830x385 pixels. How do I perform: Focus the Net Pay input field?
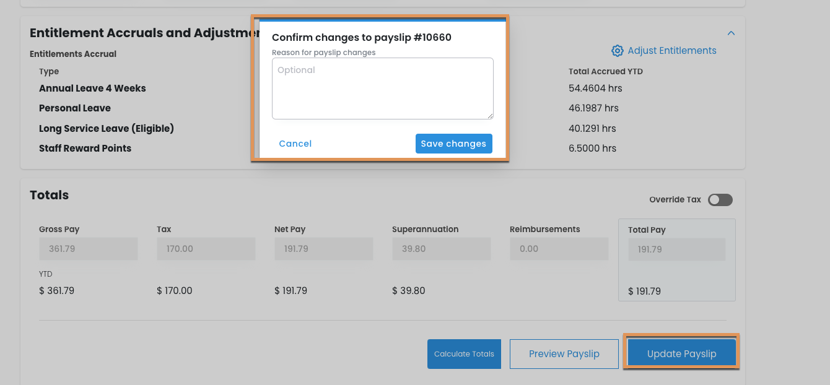(323, 249)
